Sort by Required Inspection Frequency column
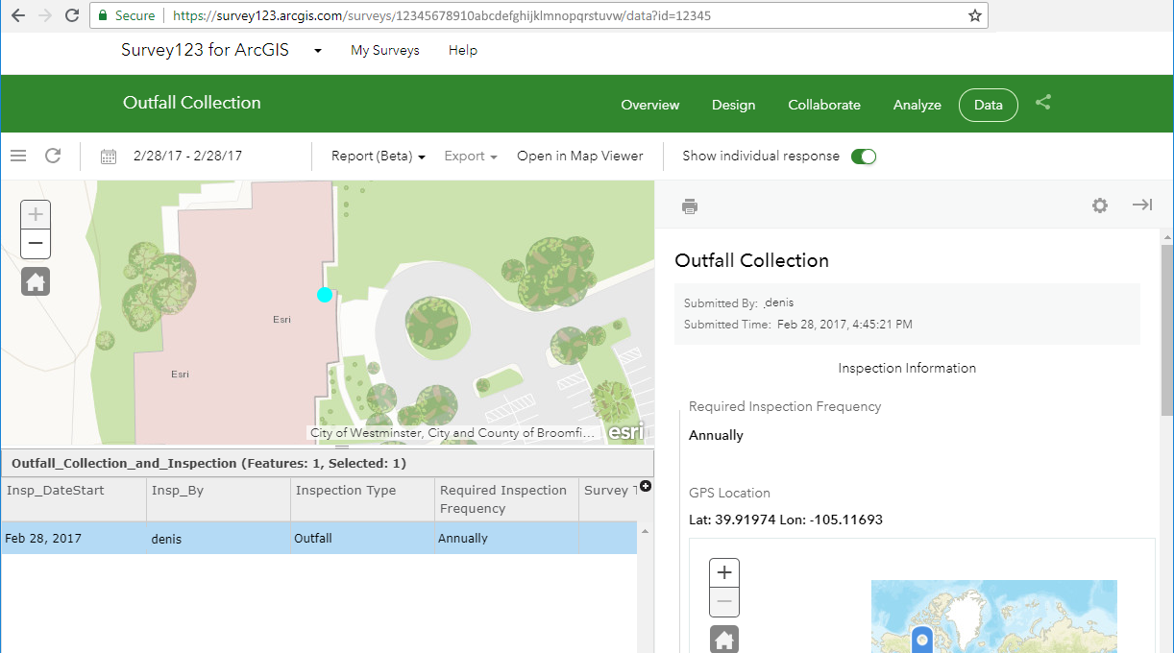The image size is (1174, 653). [x=506, y=499]
